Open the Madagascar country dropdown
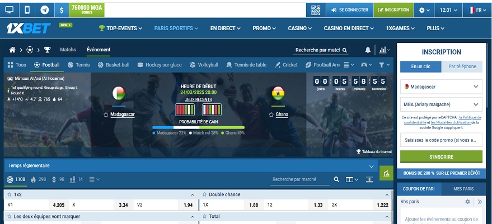492x224 pixels. tap(441, 87)
